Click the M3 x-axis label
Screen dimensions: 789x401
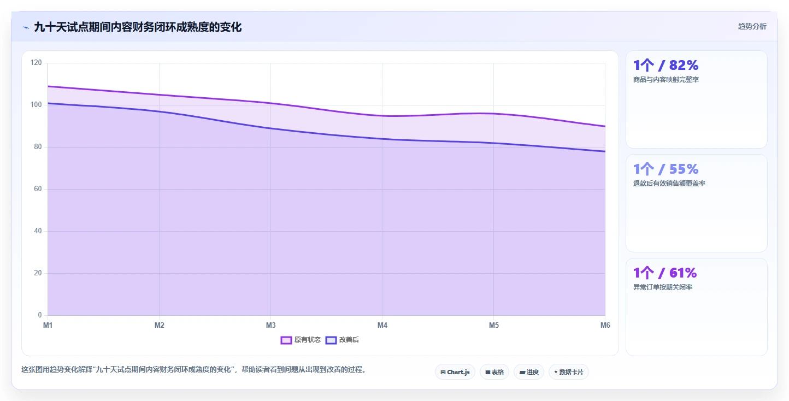coord(271,325)
